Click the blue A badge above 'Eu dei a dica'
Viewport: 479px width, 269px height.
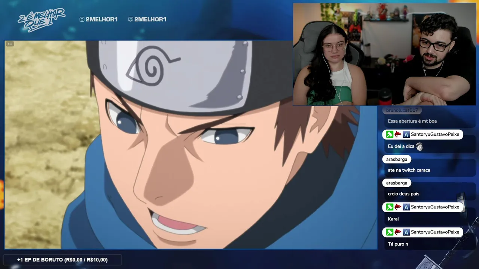(406, 134)
